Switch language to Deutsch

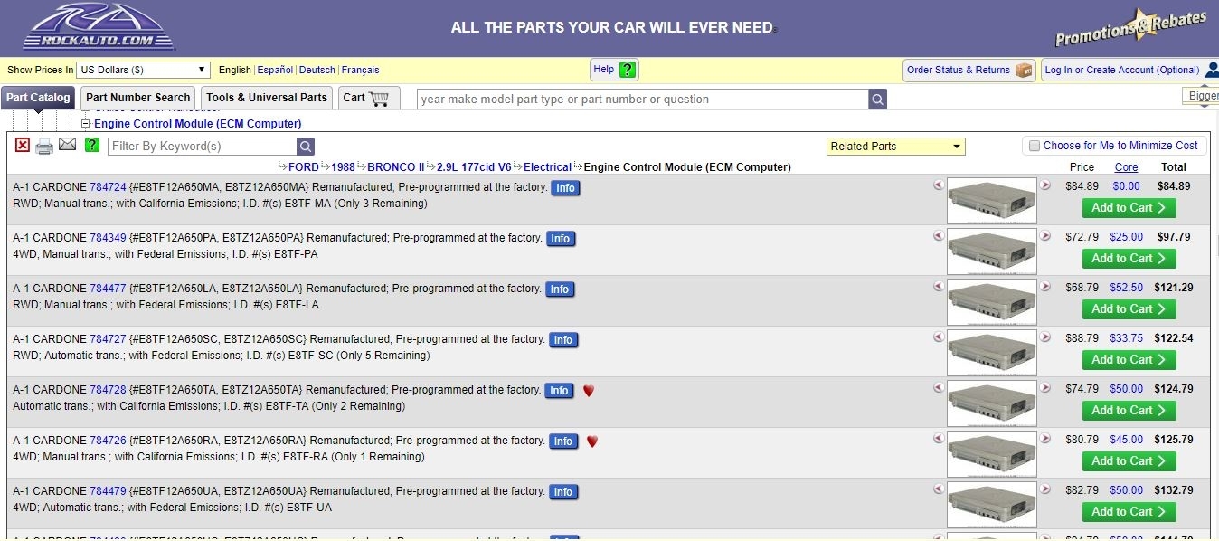point(317,70)
